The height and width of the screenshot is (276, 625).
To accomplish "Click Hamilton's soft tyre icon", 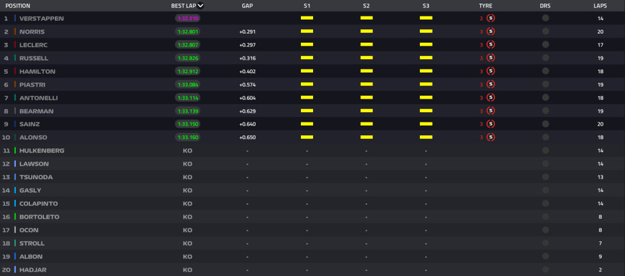I will [491, 71].
